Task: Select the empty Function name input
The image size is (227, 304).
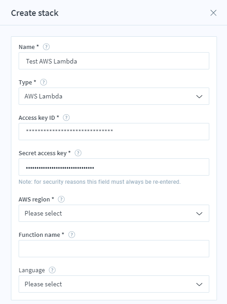Action: (114, 249)
